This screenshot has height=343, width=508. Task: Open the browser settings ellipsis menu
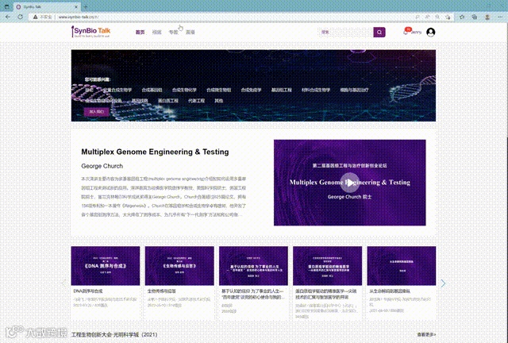(500, 17)
